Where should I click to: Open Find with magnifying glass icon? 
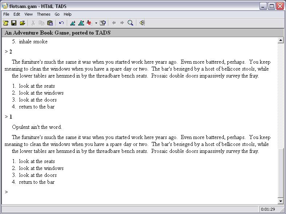(x=130, y=23)
